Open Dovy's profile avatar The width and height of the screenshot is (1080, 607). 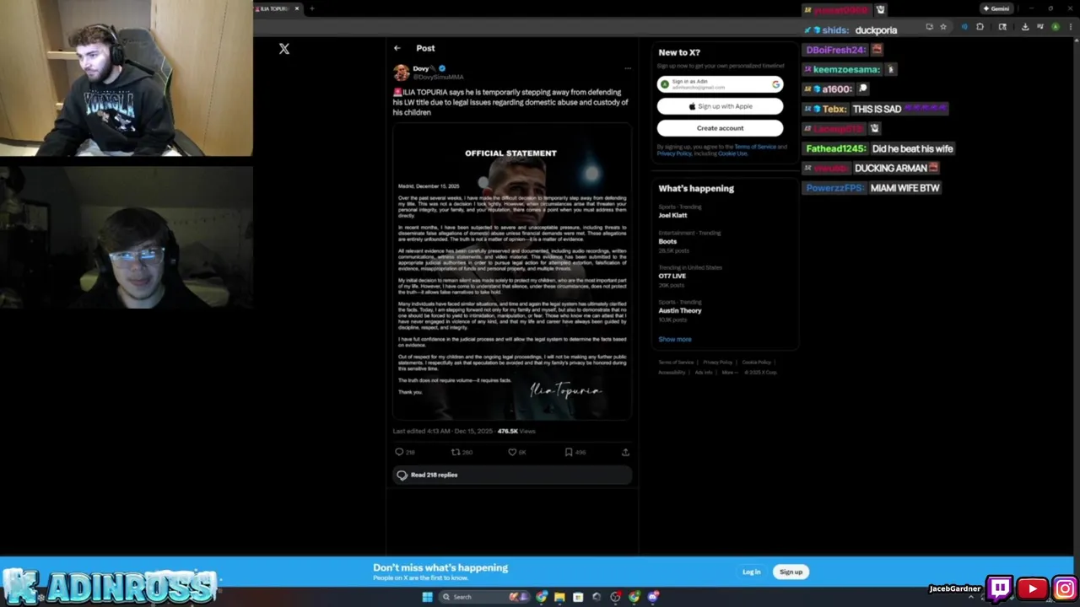point(402,73)
